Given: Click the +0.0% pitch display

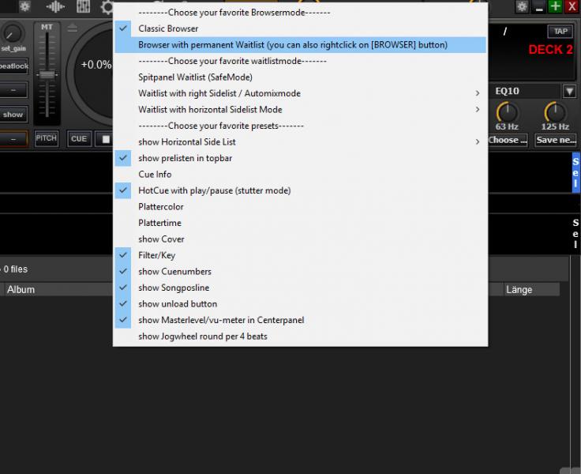Looking at the screenshot, I should click(96, 65).
